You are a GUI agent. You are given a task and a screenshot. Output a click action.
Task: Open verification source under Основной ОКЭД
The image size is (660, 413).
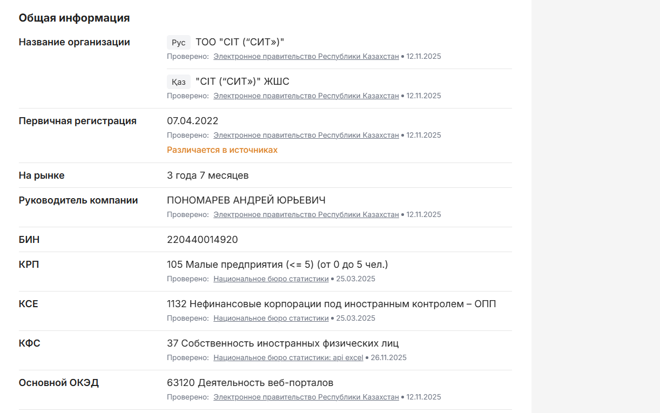pos(306,396)
